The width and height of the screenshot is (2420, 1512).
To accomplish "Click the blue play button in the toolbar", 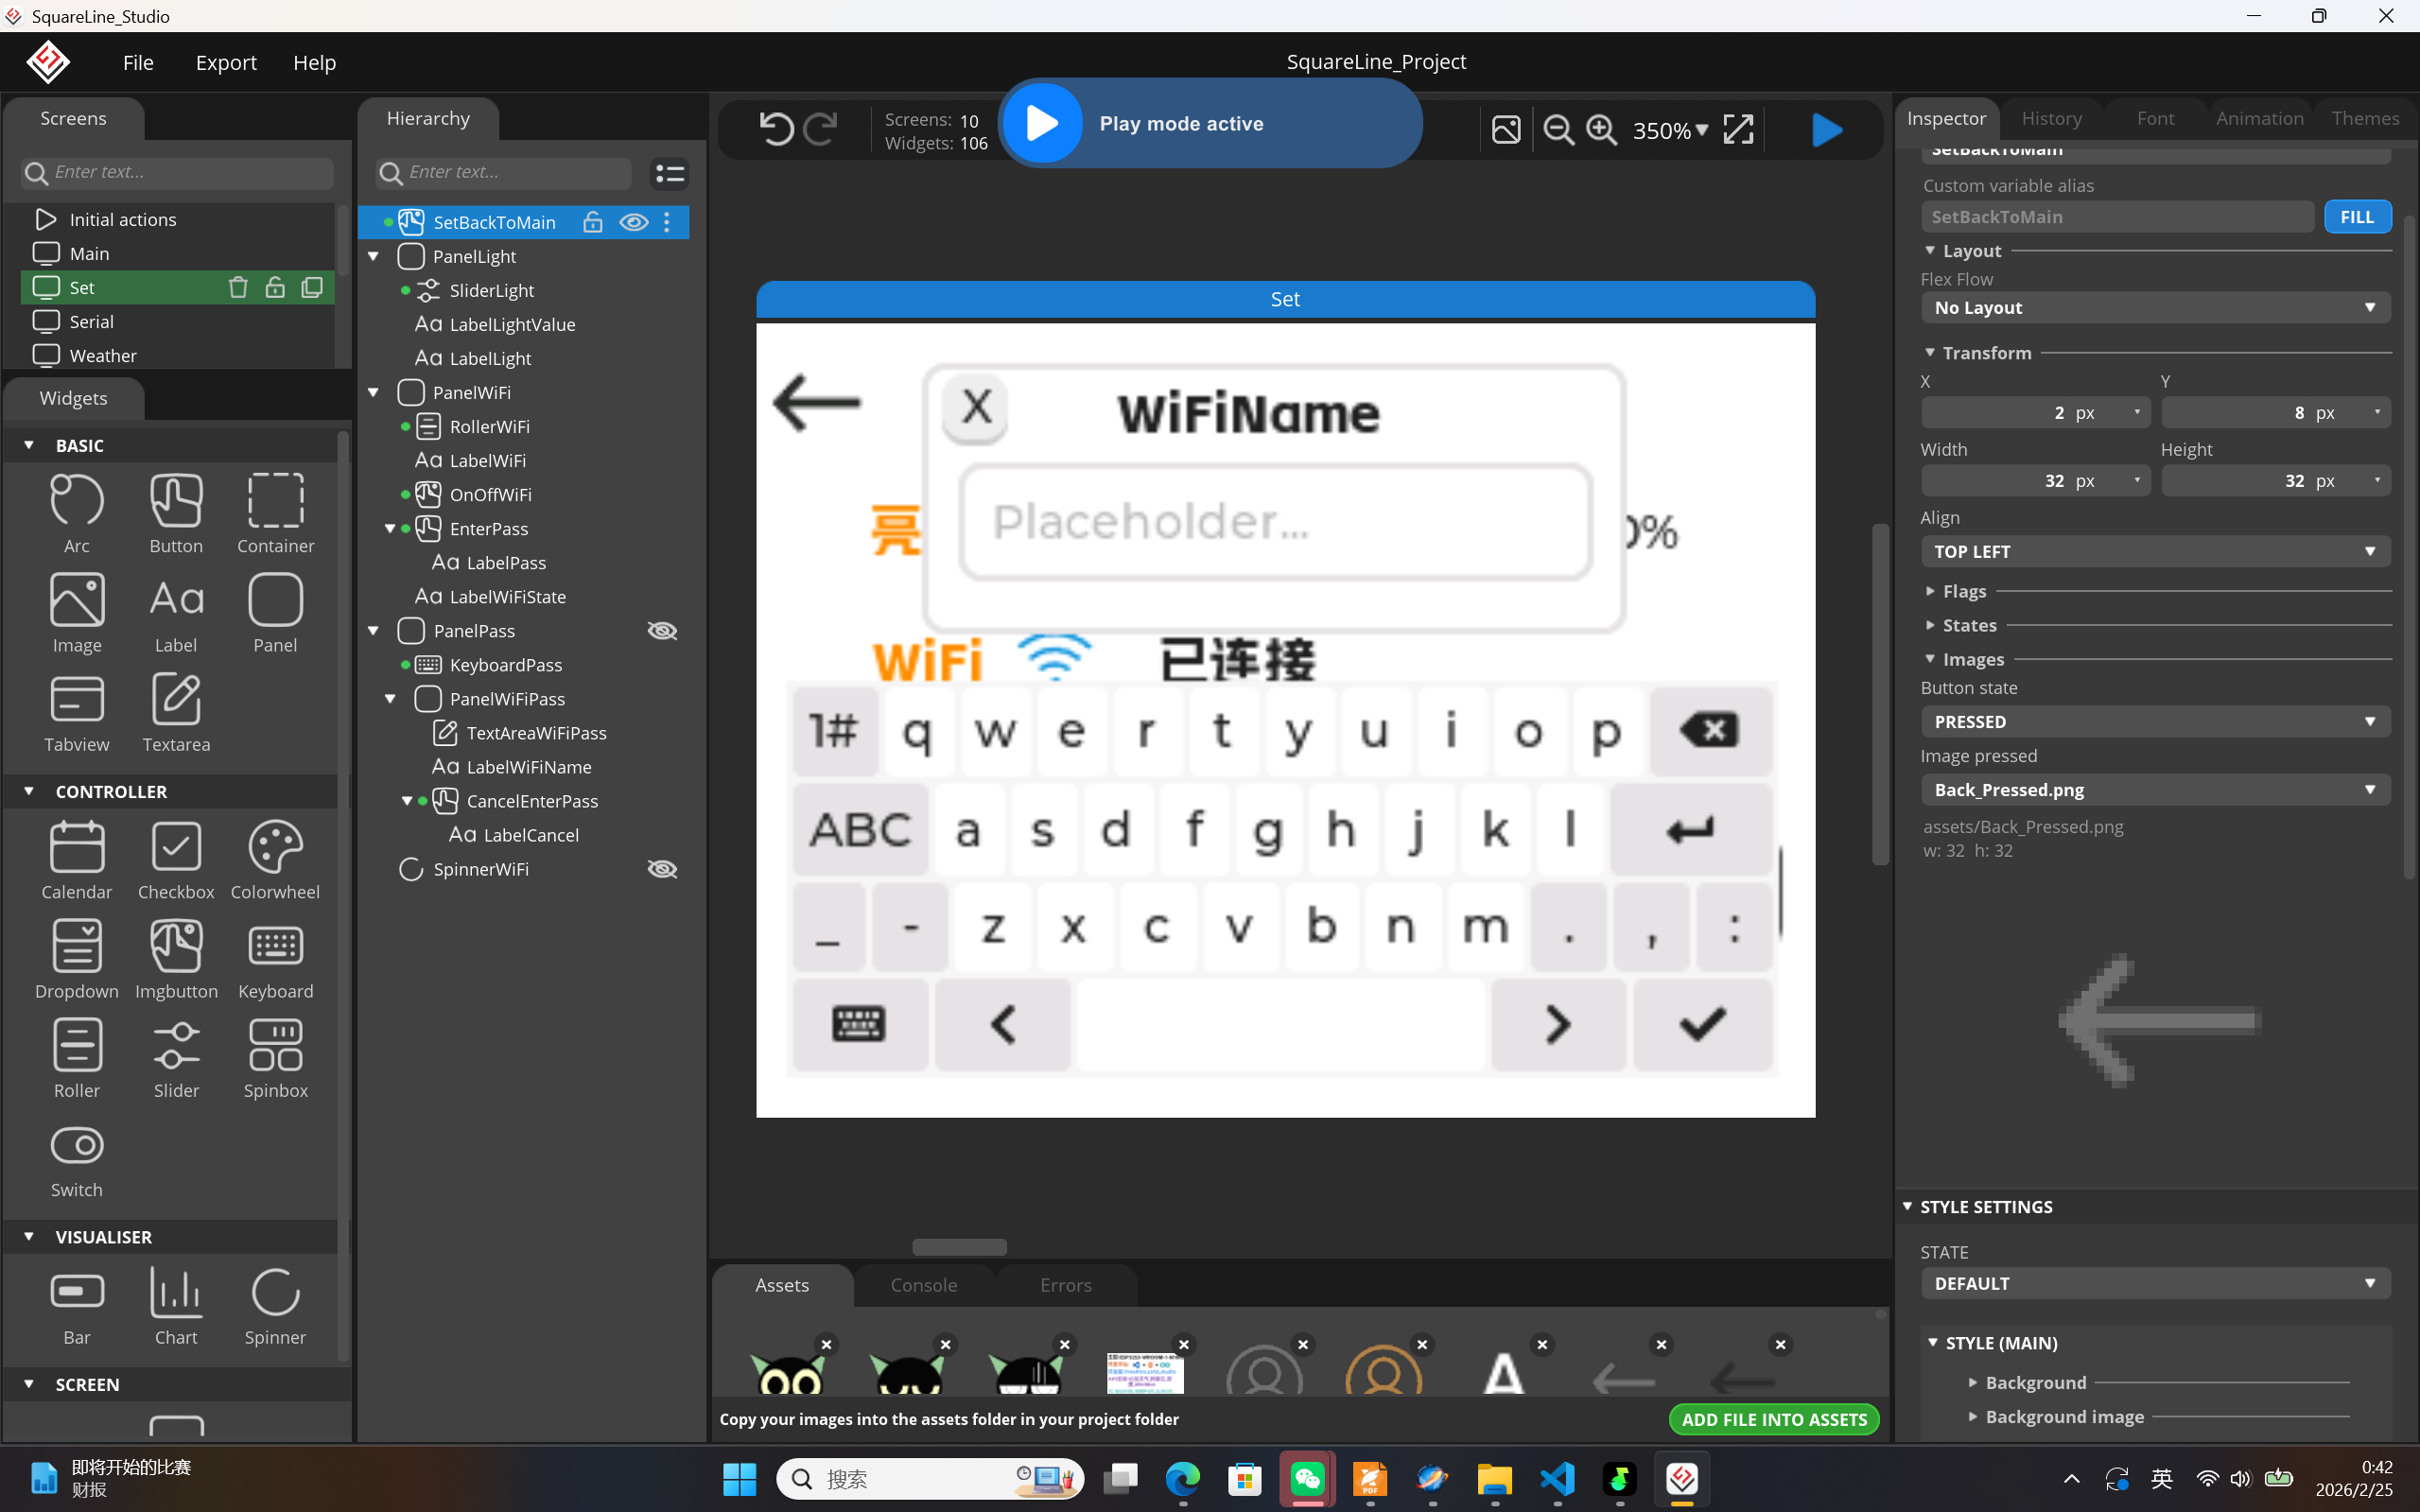I will tap(1826, 130).
